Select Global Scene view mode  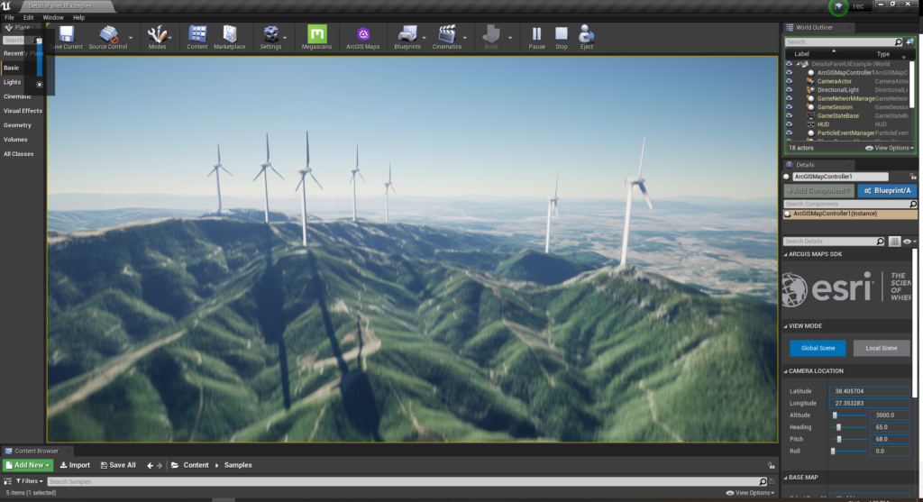pos(818,348)
